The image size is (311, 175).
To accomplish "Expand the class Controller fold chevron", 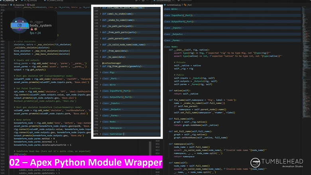I will (100, 134).
